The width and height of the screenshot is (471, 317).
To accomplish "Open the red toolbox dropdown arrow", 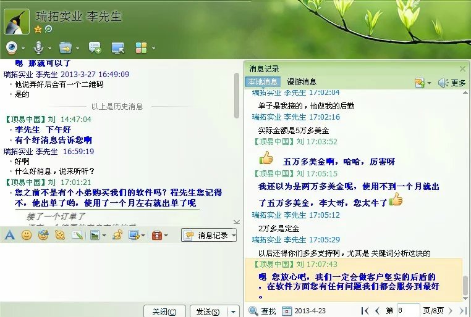I will (166, 236).
